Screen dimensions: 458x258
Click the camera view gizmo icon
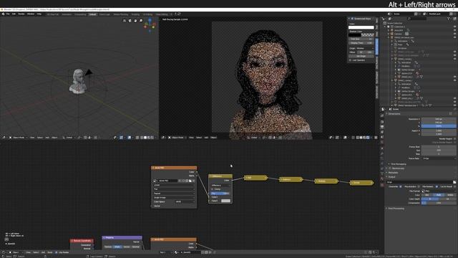[x=130, y=21]
